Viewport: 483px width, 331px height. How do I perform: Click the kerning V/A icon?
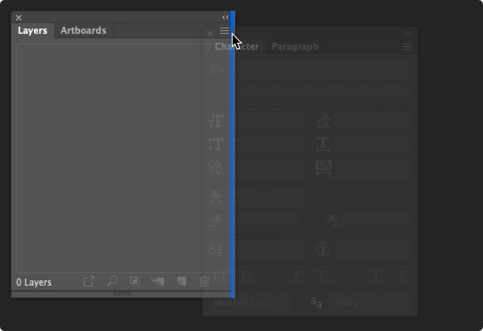(216, 167)
